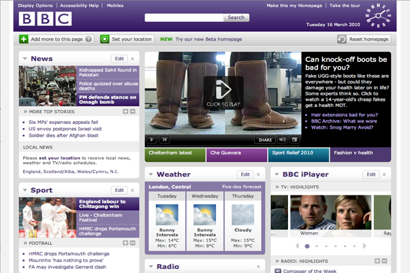Collapse the News module triangle
The width and height of the screenshot is (410, 273).
coord(25,59)
